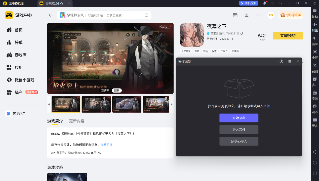This screenshot has height=181, width=319.
Task: Open 多开 multi-instance manager
Action: click(315, 82)
